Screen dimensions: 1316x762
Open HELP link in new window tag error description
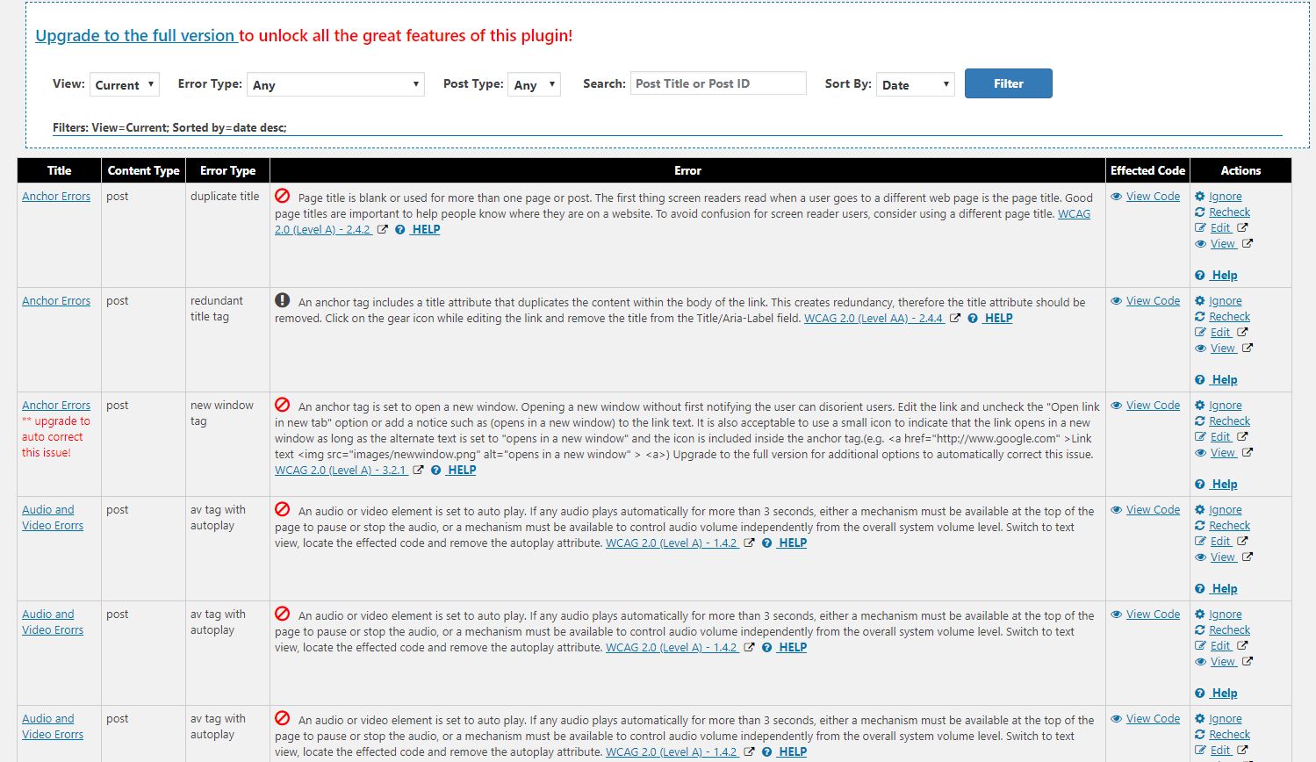pyautogui.click(x=462, y=471)
